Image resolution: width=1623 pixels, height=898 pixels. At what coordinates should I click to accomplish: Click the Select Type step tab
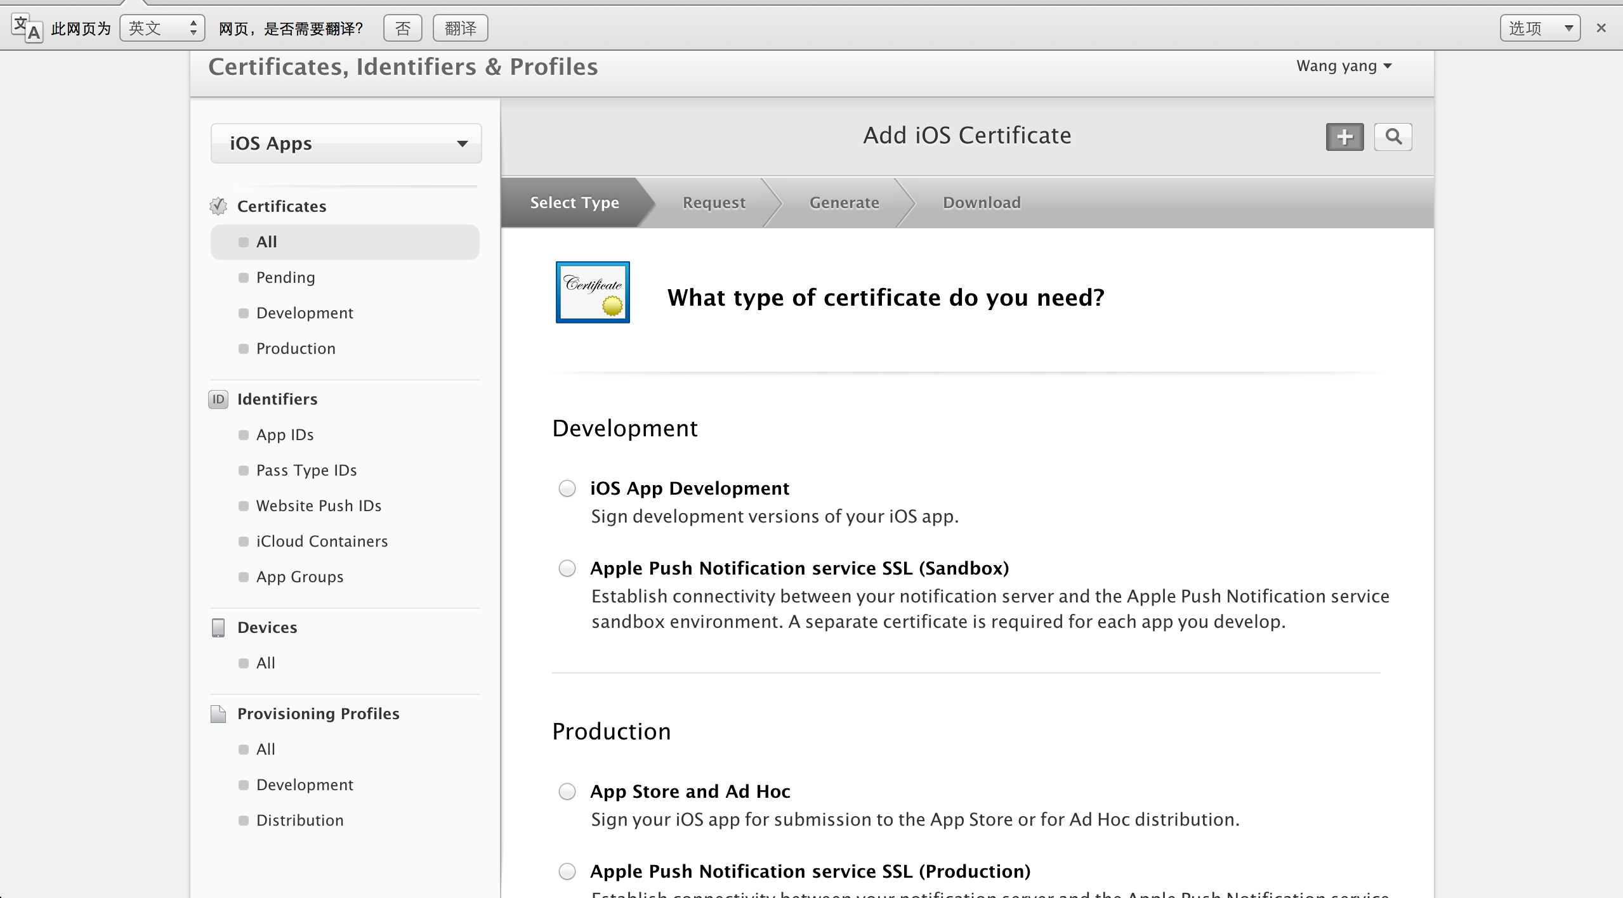(x=575, y=202)
